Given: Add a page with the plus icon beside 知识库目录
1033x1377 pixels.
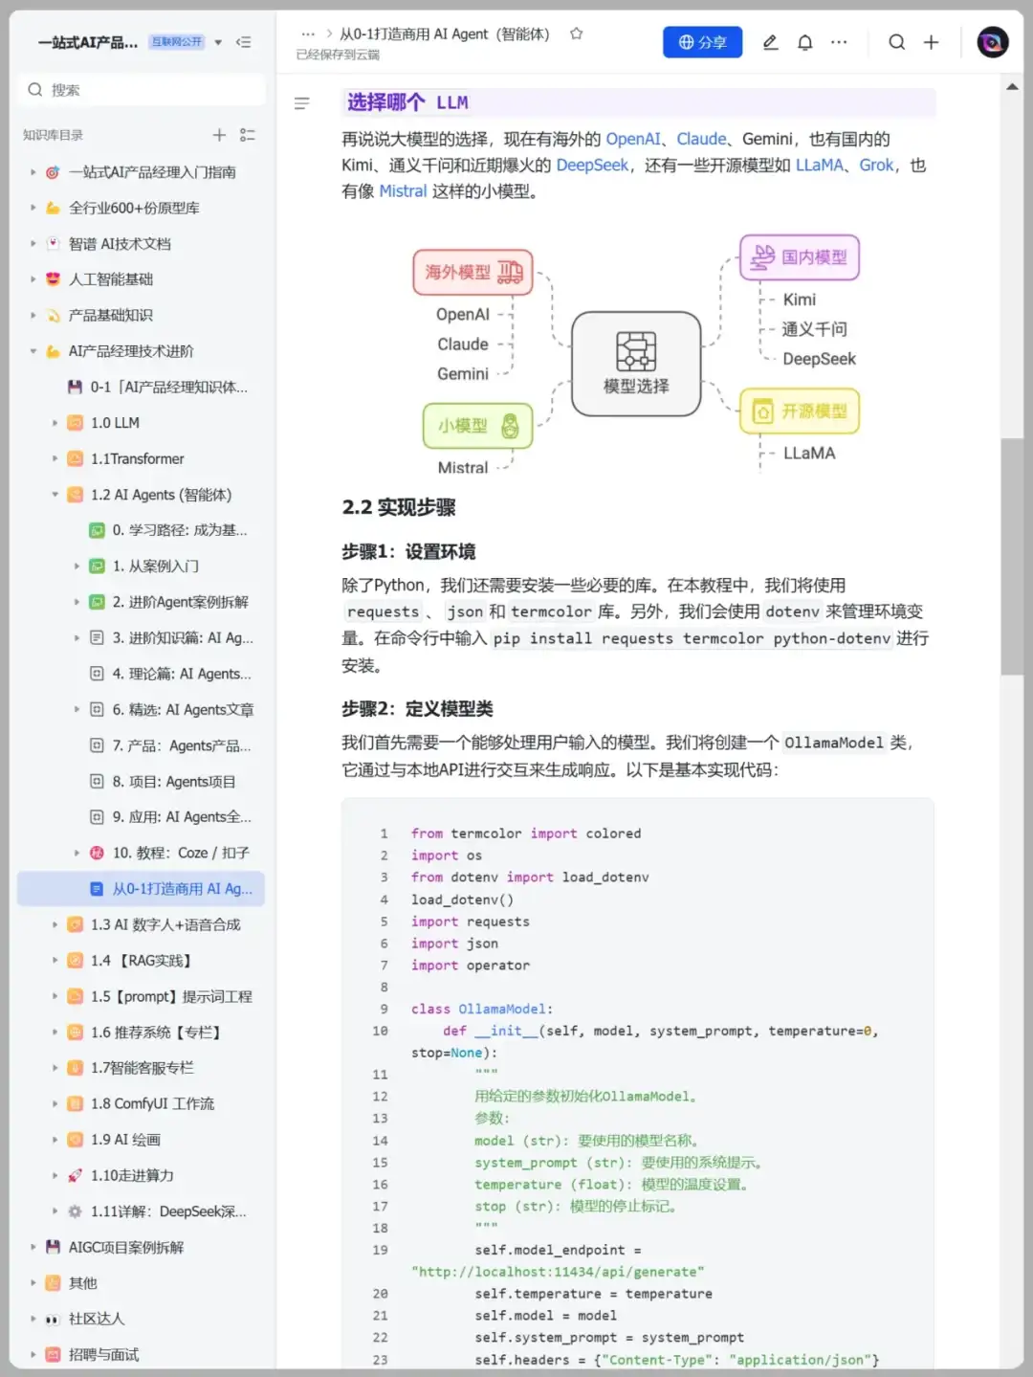Looking at the screenshot, I should point(218,135).
